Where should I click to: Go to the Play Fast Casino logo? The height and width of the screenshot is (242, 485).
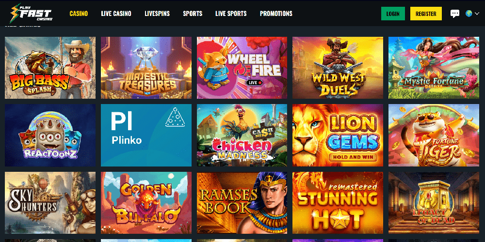31,14
